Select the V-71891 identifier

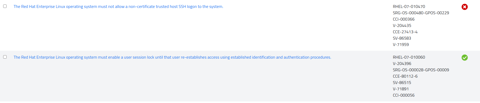(x=401, y=89)
